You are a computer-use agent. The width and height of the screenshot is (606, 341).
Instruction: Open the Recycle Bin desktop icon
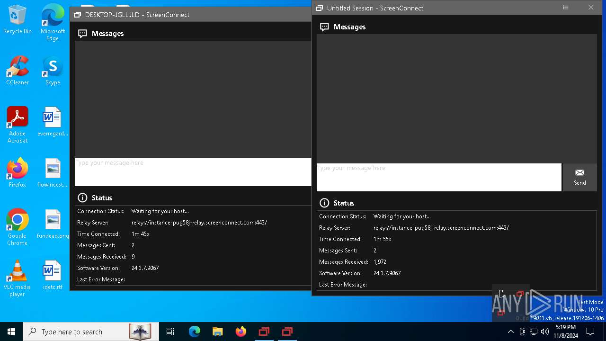tap(17, 20)
